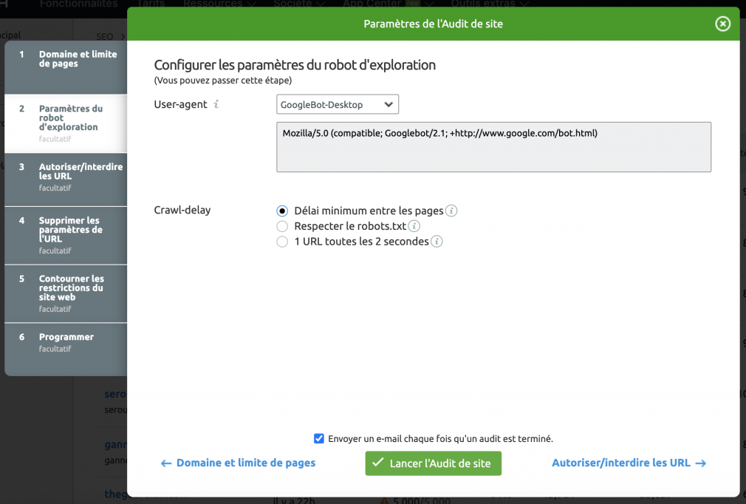Click the Fonctionnalités menu in background page
Screen dimensions: 746x504
78,4
